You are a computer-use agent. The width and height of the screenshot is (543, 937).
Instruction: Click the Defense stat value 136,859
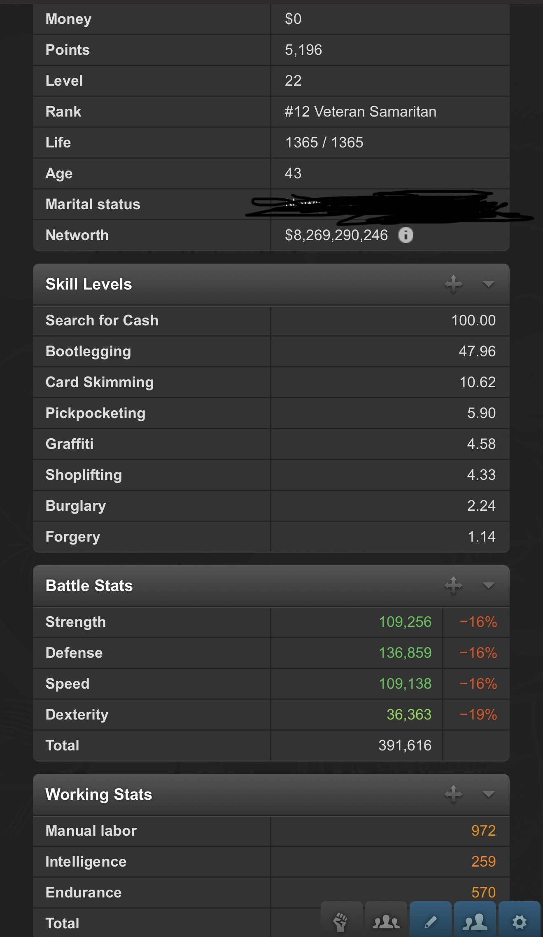(x=405, y=653)
